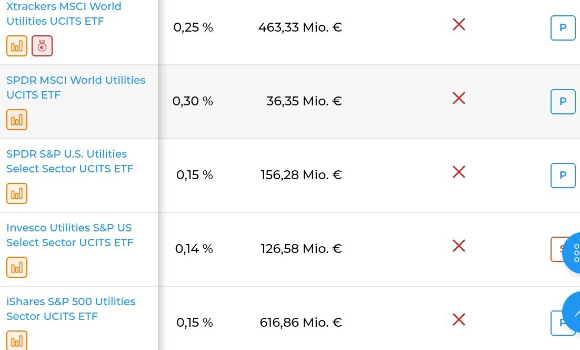Click the red euro money bag icon
Screen dimensions: 580x350
[42, 46]
